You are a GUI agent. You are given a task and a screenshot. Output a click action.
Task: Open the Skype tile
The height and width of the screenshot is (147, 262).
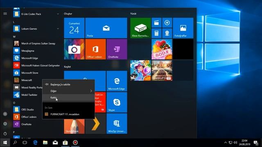[117, 102]
